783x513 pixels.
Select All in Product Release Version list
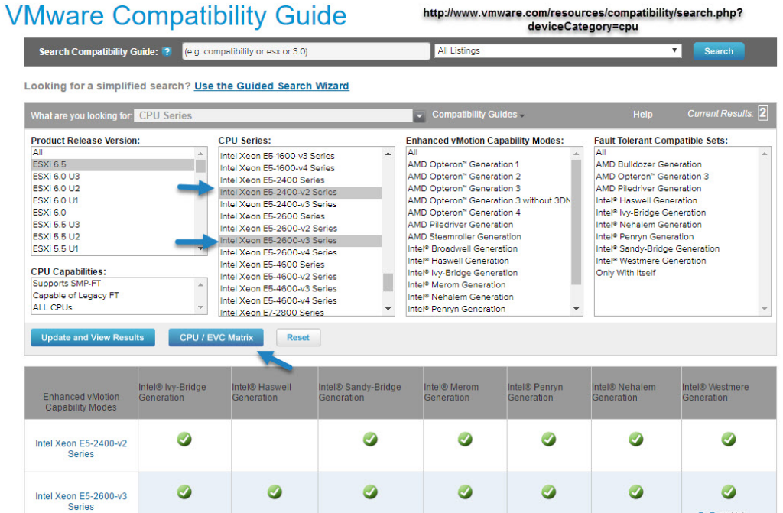(113, 152)
